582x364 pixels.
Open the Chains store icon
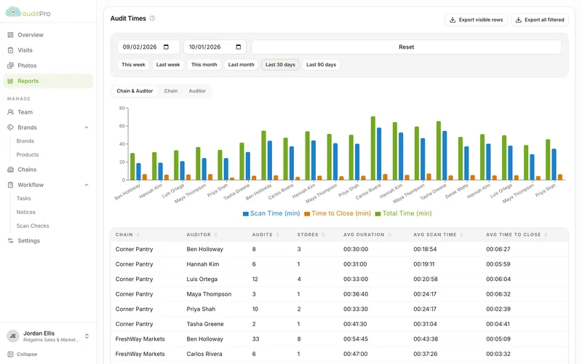point(10,170)
